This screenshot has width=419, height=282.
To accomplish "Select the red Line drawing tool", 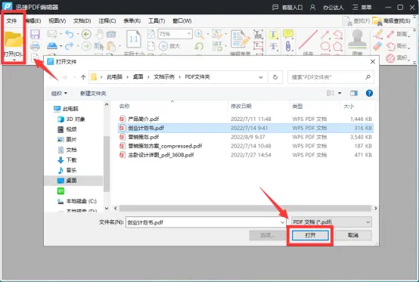I will tap(308, 39).
